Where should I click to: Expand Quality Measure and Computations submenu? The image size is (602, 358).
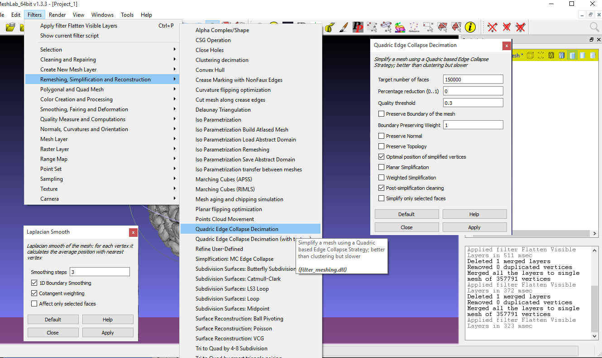tap(102, 119)
